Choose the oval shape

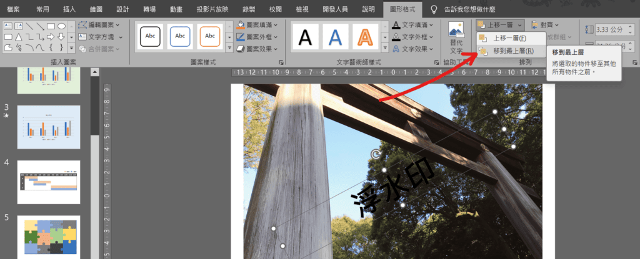(61, 26)
